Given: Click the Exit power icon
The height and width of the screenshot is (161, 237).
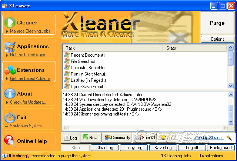Looking at the screenshot, I should (10, 117).
